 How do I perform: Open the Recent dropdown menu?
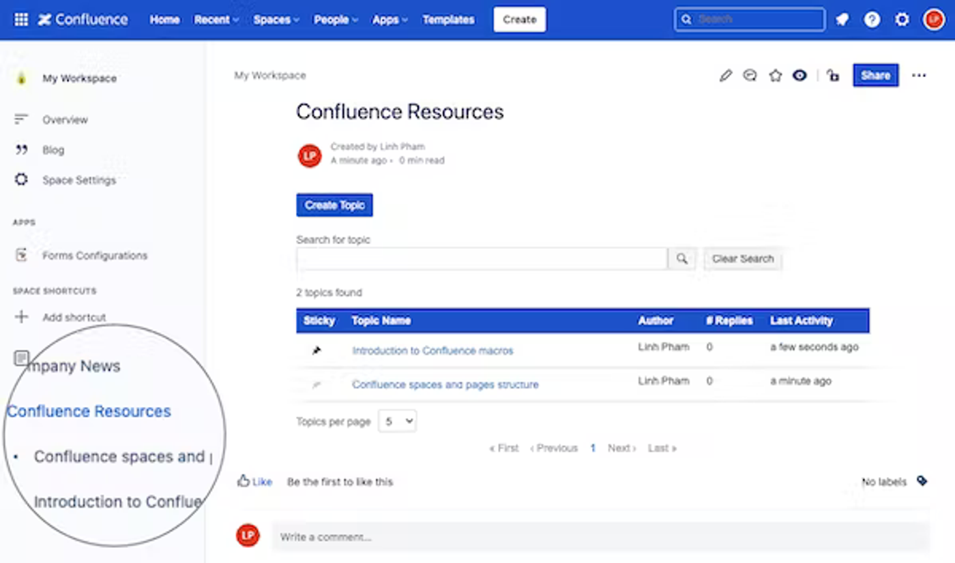point(216,20)
